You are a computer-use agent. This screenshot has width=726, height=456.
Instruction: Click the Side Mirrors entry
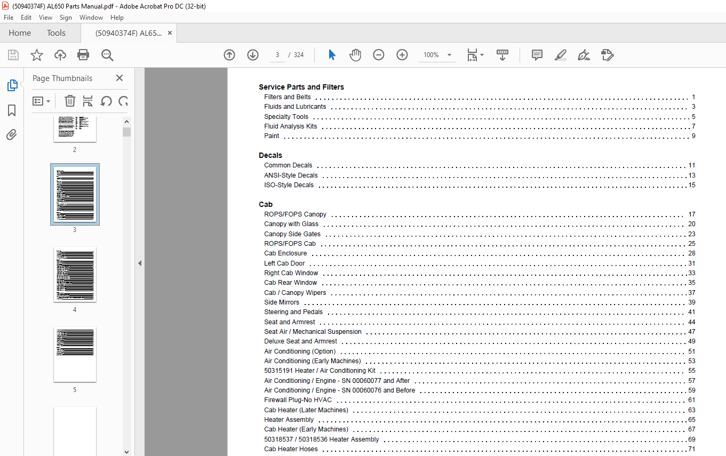(x=480, y=302)
